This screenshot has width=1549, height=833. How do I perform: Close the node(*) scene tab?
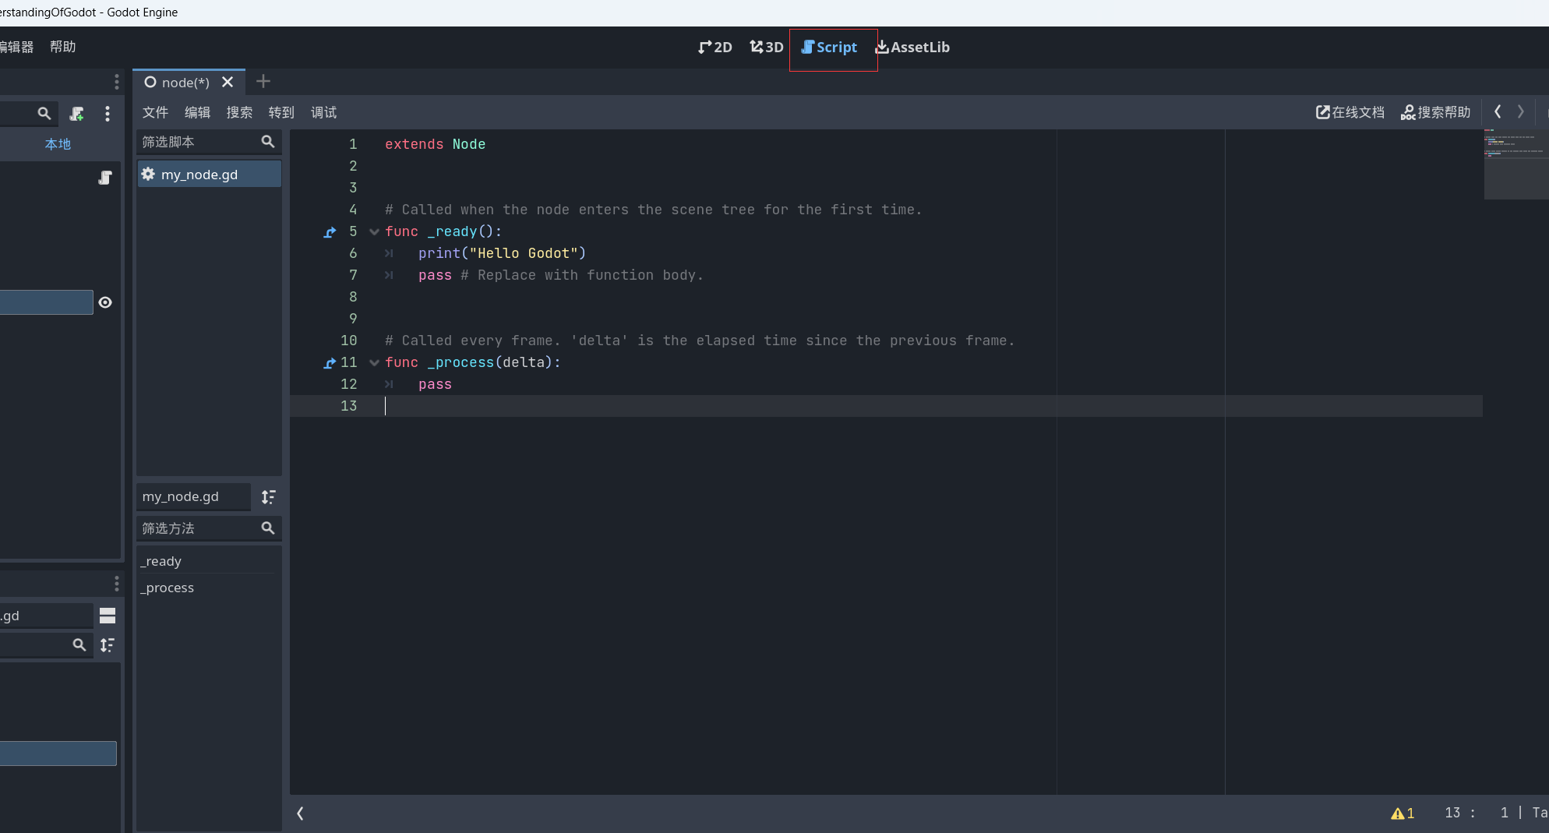pyautogui.click(x=228, y=82)
